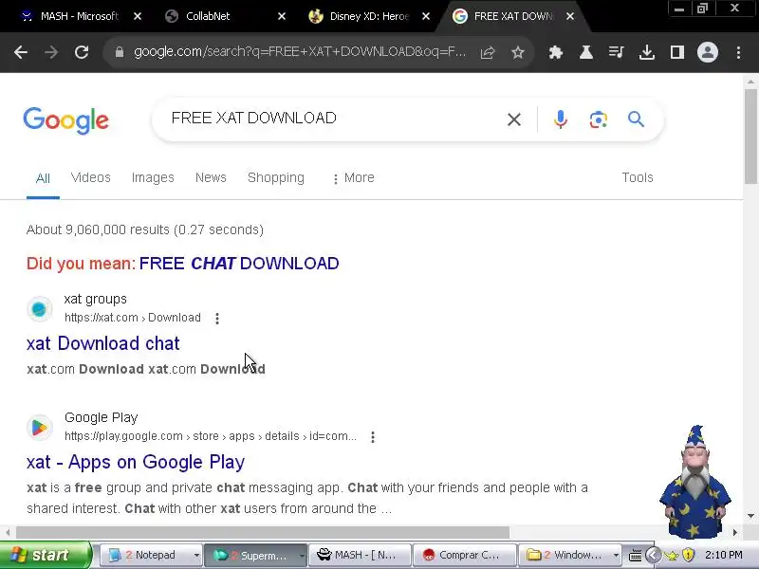Expand the More search filters dropdown
759x569 pixels.
tap(353, 178)
